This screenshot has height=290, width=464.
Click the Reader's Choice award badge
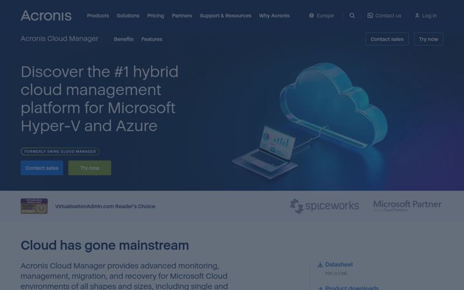pyautogui.click(x=34, y=206)
